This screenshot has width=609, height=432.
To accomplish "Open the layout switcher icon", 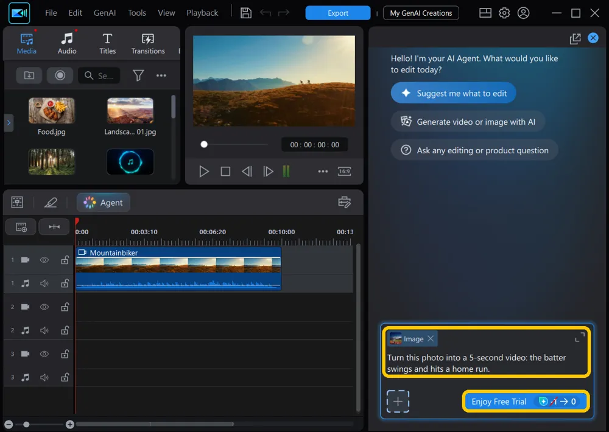I will (x=485, y=13).
